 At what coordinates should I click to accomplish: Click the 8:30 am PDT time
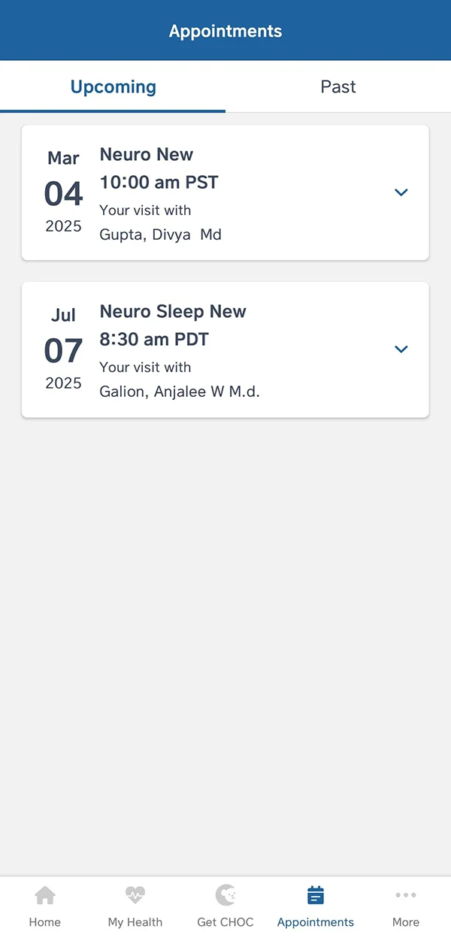pos(154,340)
